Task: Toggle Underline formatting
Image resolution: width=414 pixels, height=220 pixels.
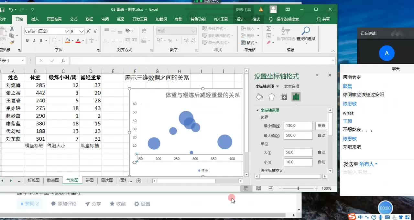Action: (x=41, y=40)
